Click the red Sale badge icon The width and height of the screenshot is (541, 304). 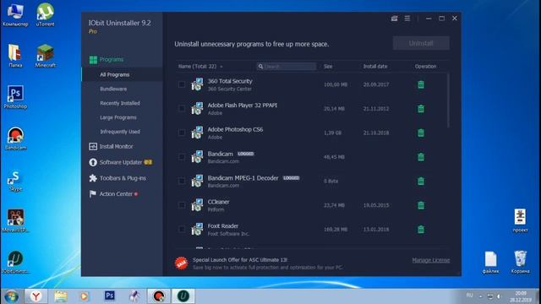[181, 263]
